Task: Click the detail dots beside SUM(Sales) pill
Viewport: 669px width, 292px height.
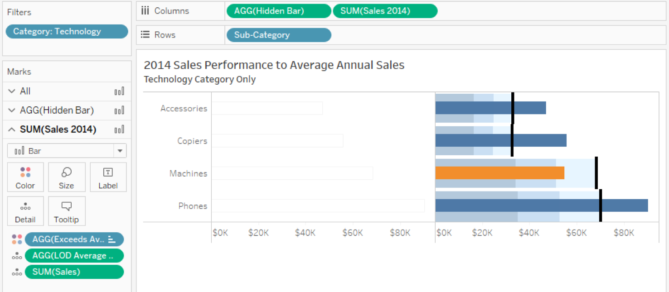Action: (x=17, y=272)
